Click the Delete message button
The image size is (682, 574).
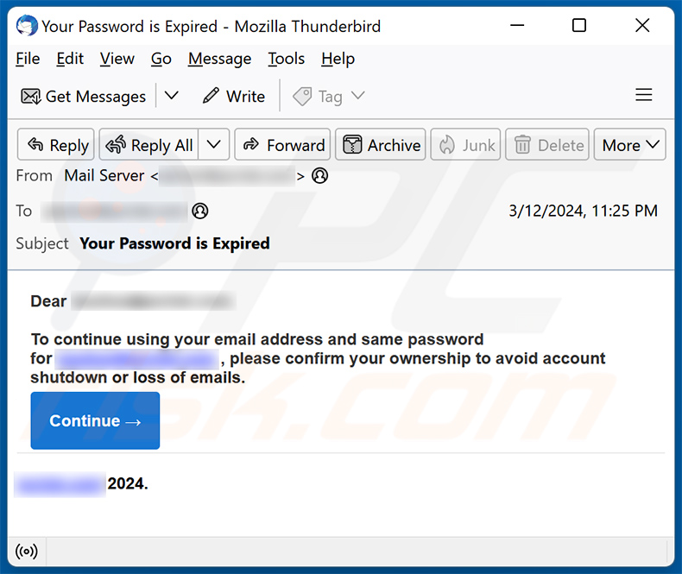[548, 145]
